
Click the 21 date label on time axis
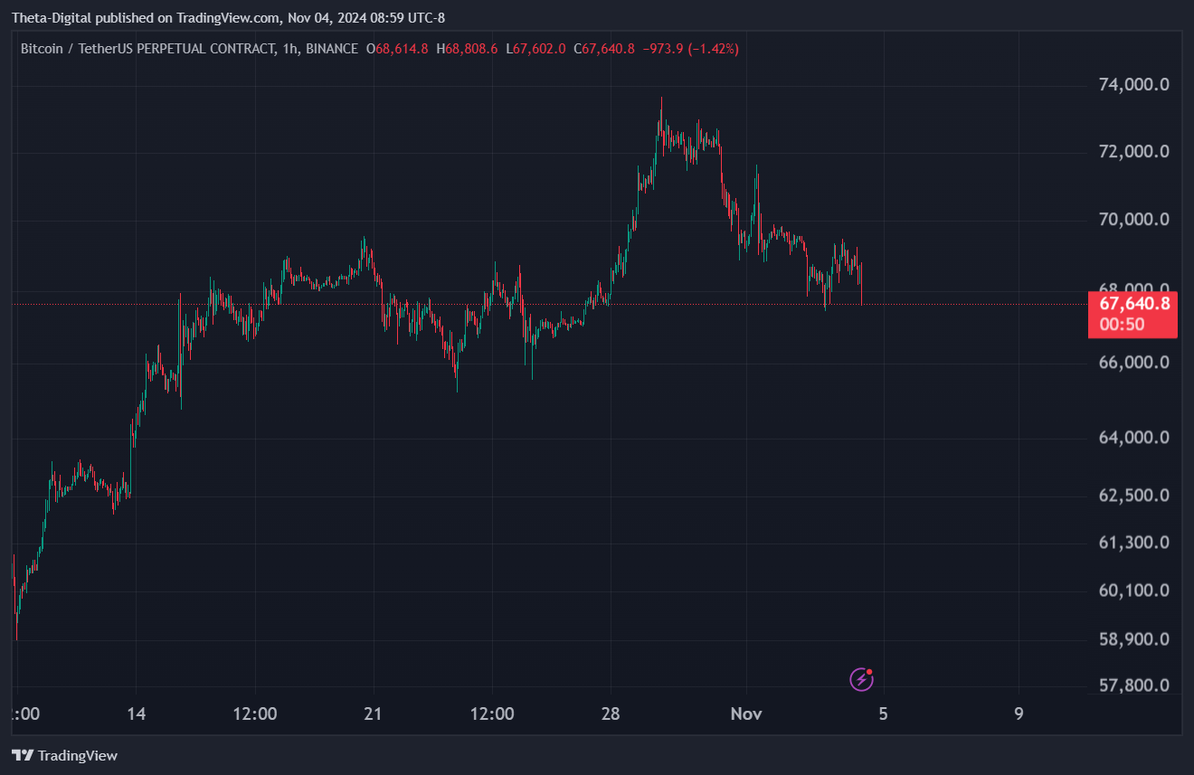[x=373, y=714]
